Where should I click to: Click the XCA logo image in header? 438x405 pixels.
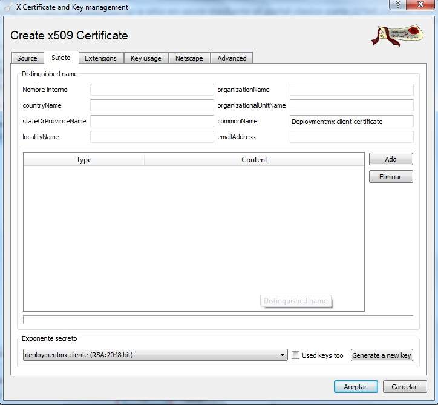pyautogui.click(x=396, y=36)
